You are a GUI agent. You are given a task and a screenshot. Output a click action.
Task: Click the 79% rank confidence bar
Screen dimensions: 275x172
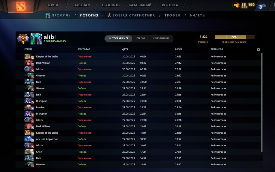coord(234,37)
